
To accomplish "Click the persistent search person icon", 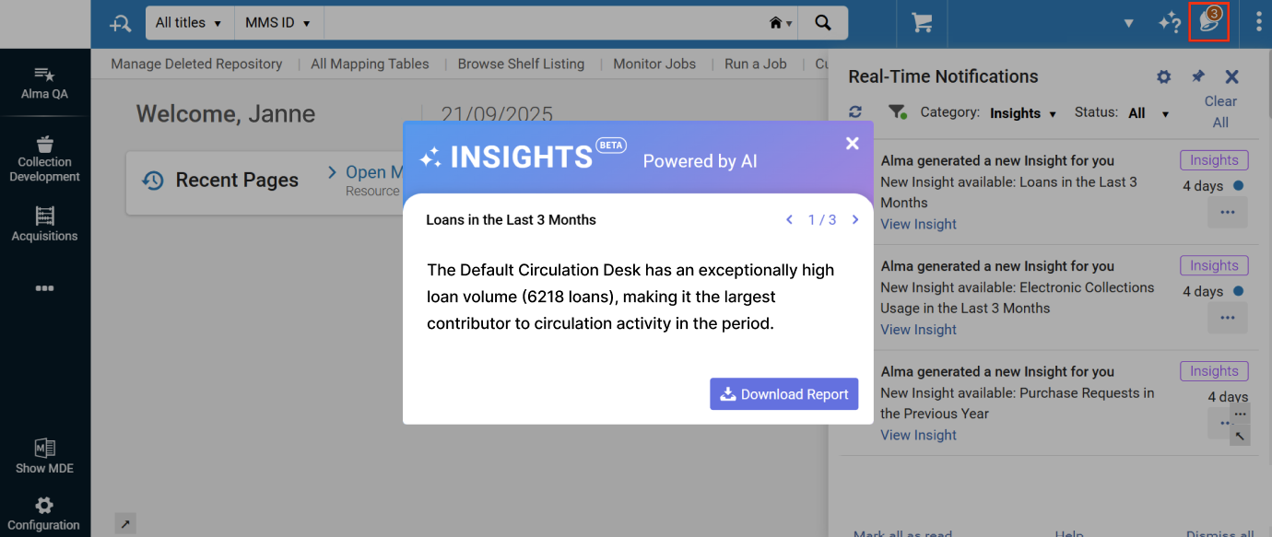I will tap(120, 23).
